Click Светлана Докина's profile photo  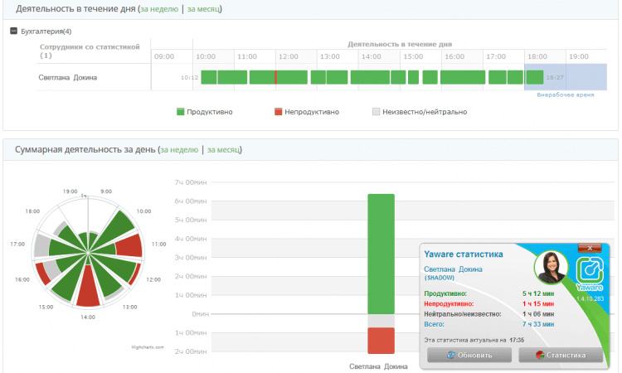(552, 267)
